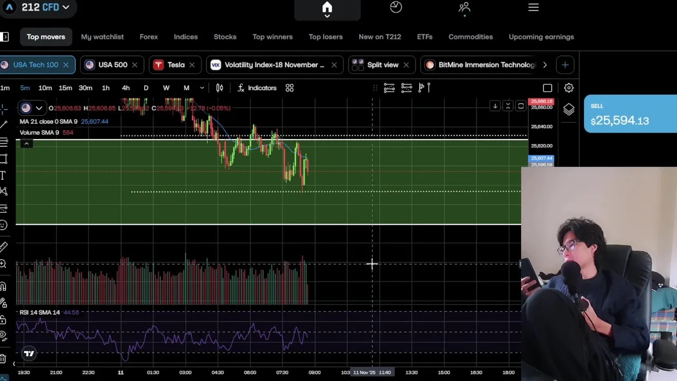
Task: Open the pie chart portfolio icon
Action: click(x=396, y=7)
